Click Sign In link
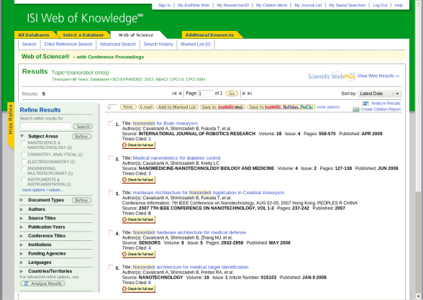Viewport: 423px width, 300px height. pos(164,5)
